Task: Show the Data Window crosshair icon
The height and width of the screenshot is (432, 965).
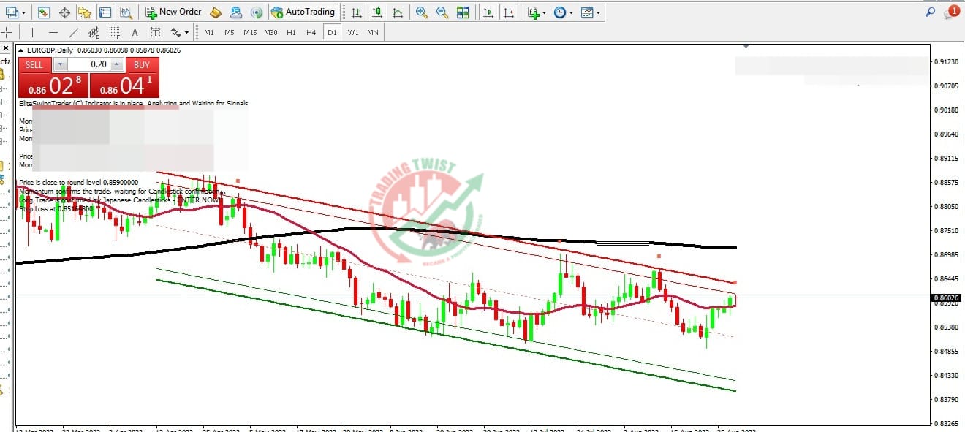Action: (64, 12)
